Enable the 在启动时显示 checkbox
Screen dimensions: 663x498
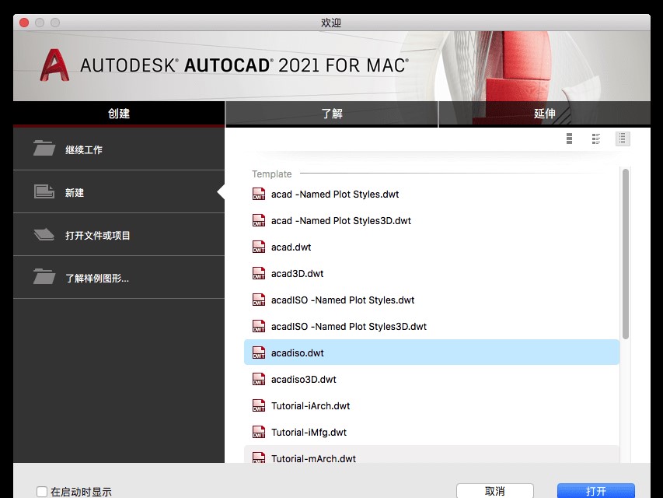[x=42, y=492]
